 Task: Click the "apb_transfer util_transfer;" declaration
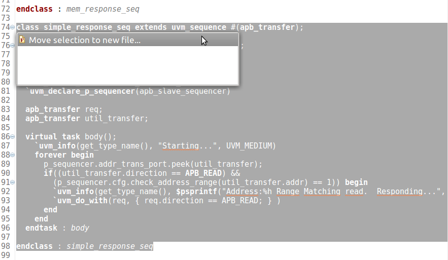pos(87,119)
